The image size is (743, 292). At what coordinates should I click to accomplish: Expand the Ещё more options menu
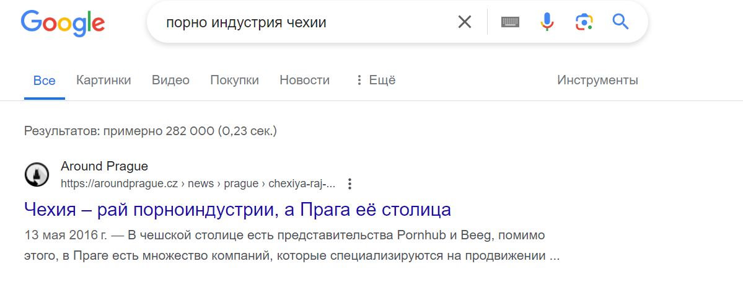pos(376,80)
